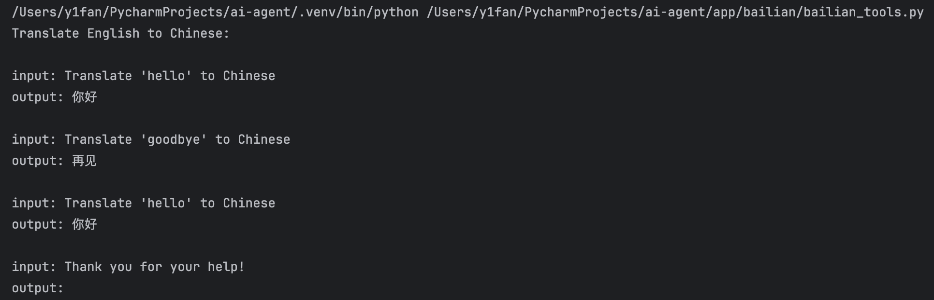934x300 pixels.
Task: Click the word "help!" in the last input
Action: 226,267
